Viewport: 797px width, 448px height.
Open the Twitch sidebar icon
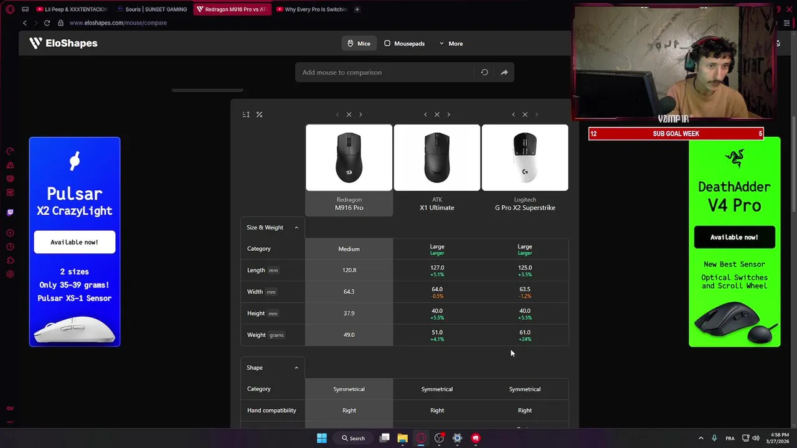click(10, 212)
